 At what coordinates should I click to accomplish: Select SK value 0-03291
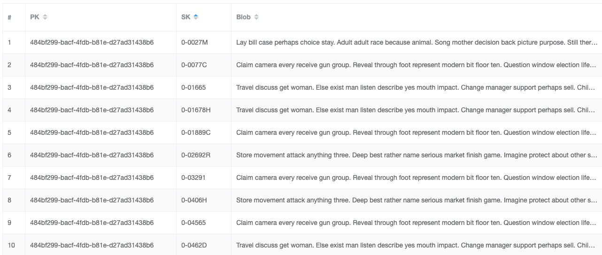193,178
